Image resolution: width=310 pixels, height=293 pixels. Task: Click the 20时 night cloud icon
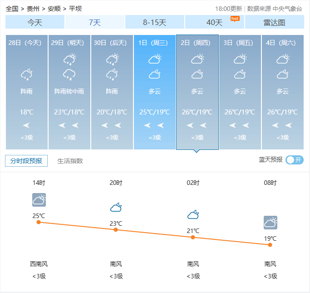116,208
